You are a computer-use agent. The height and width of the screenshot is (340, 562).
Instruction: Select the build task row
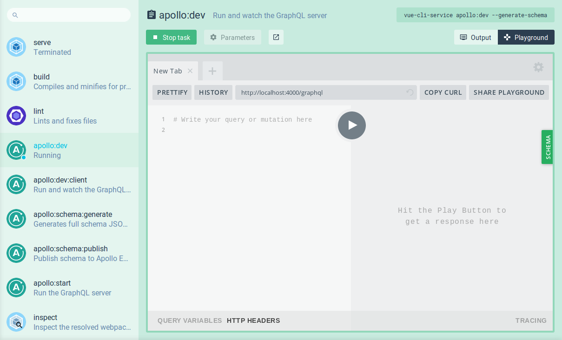tap(69, 81)
